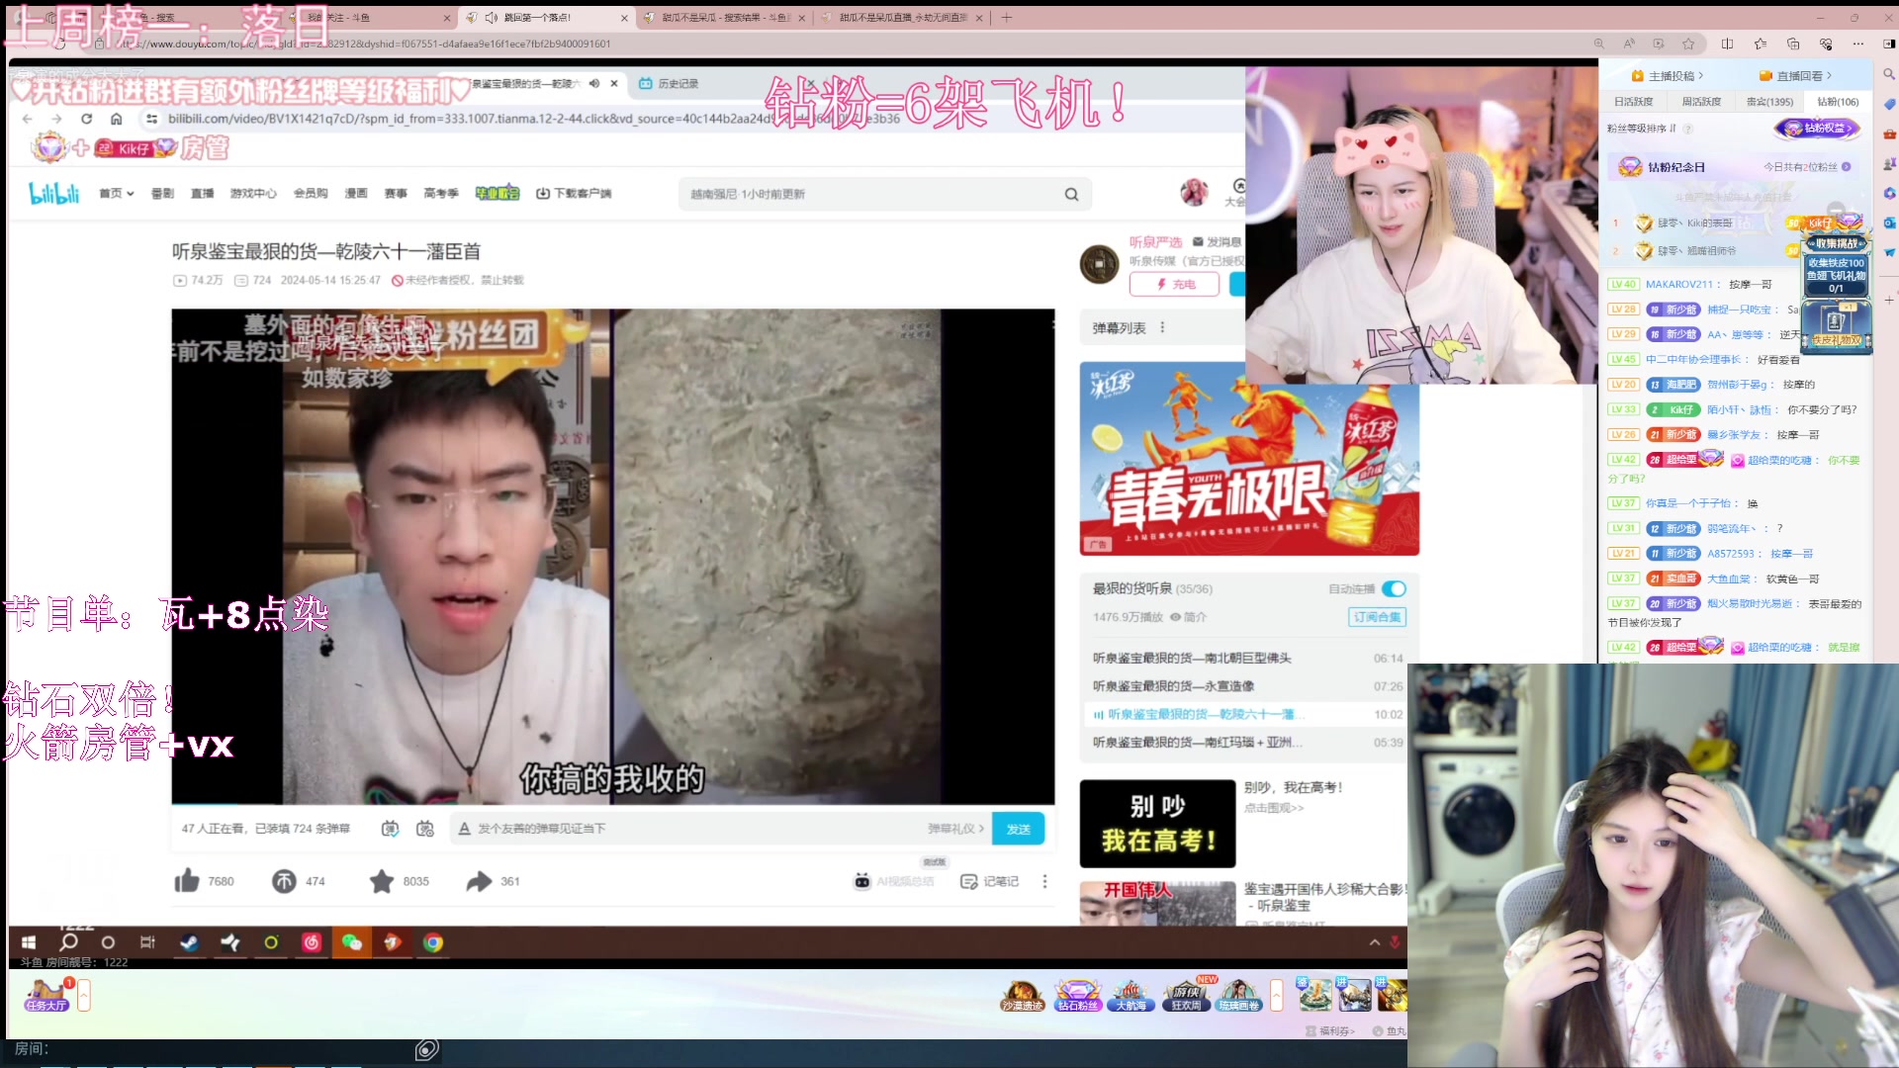Viewport: 1899px width, 1068px height.
Task: Open the 游戏中心 nav item
Action: [253, 194]
